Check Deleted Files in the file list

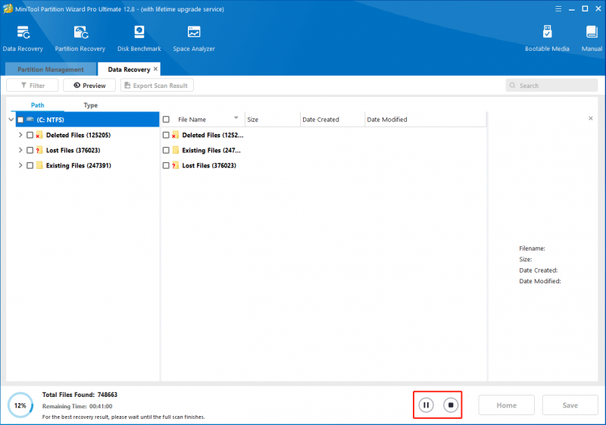point(166,135)
